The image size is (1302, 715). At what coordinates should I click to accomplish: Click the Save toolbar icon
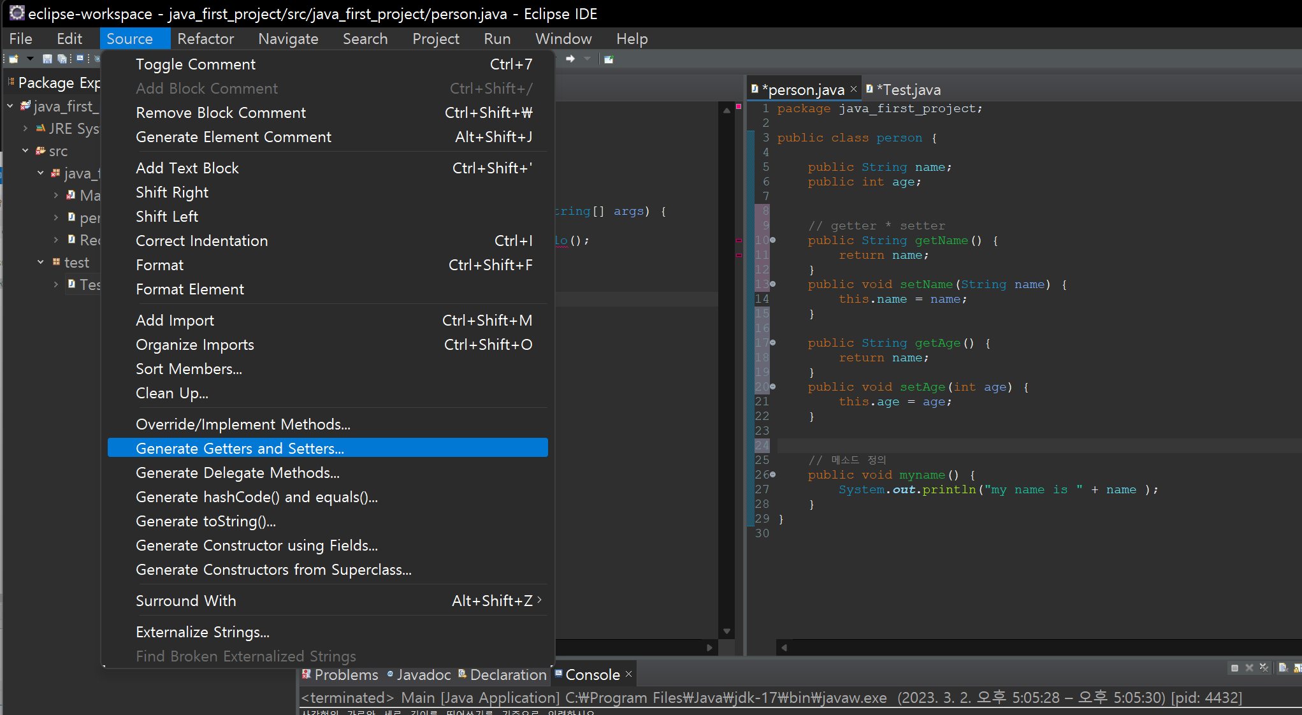coord(47,59)
